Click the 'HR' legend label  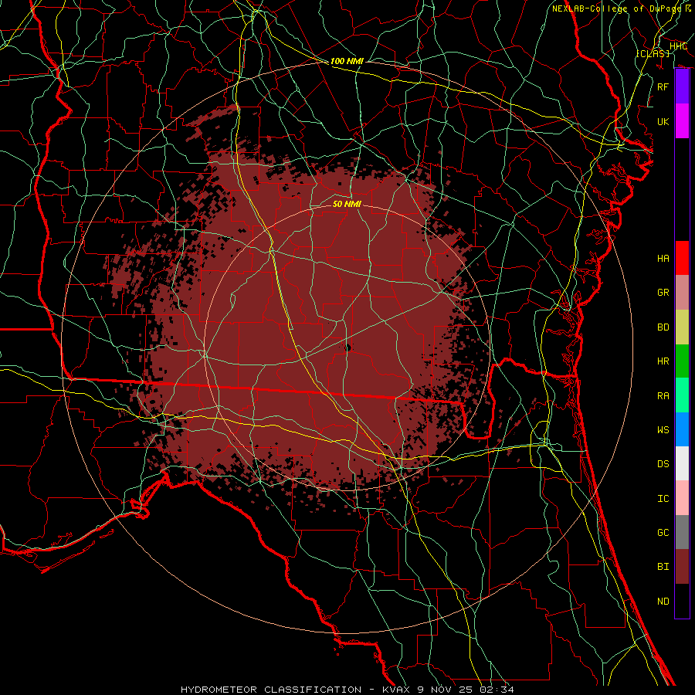(663, 361)
